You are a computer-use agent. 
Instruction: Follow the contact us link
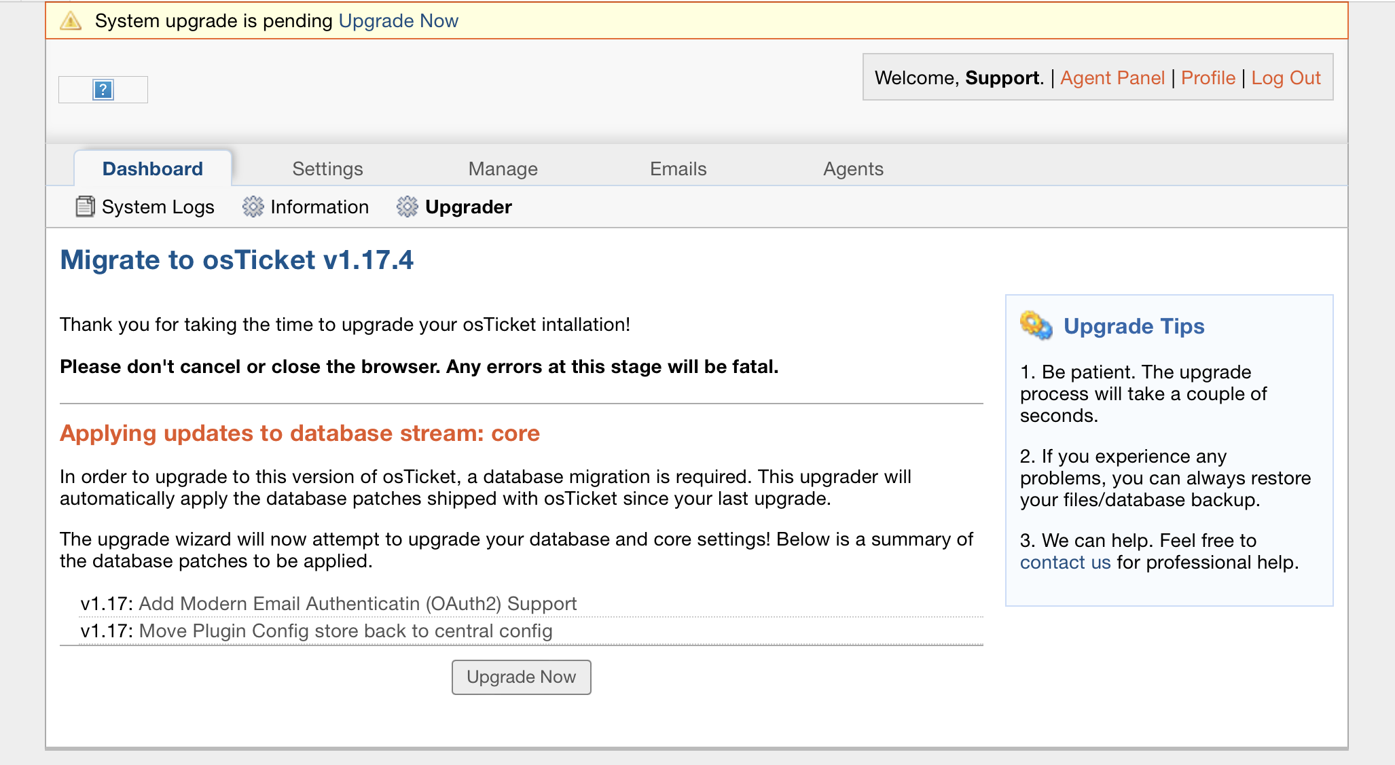pyautogui.click(x=1065, y=562)
